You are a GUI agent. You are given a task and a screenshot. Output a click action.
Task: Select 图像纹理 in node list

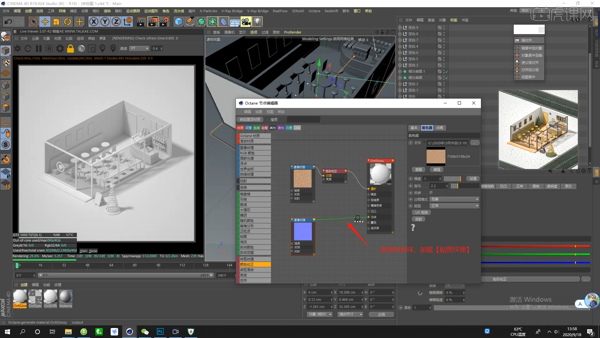tap(254, 148)
